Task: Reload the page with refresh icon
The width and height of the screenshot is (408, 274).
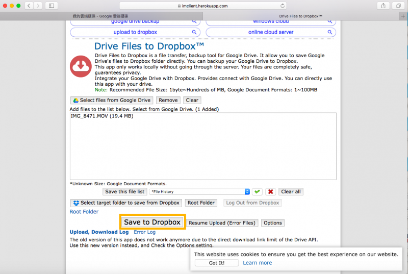Action: (283, 6)
